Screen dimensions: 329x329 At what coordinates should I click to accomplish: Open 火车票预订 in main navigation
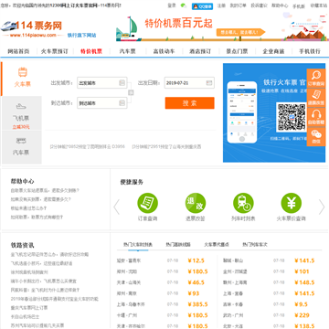coord(55,51)
